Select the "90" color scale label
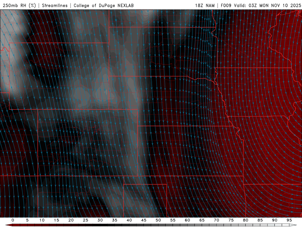 275,220
